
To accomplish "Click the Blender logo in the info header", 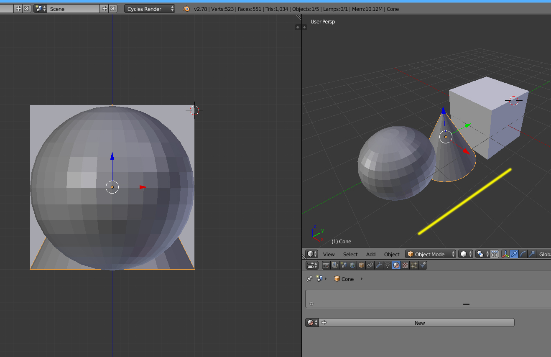I will coord(186,9).
